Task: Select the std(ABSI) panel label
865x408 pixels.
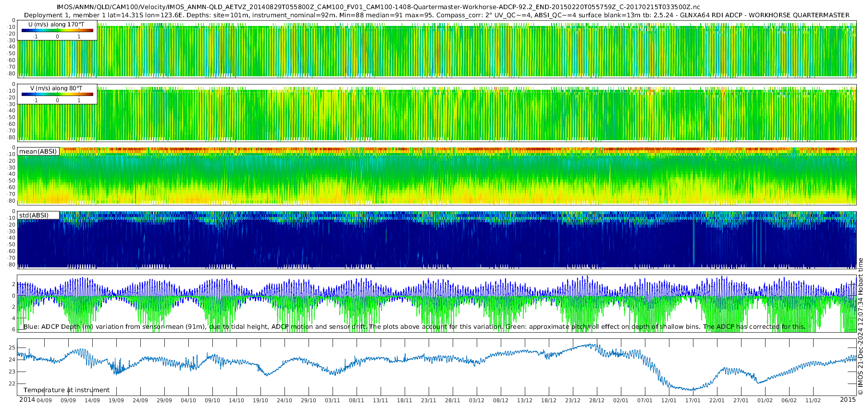Action: pyautogui.click(x=34, y=215)
